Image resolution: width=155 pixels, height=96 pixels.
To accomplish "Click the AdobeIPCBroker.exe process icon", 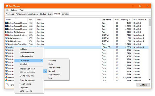I will (x=6, y=32).
